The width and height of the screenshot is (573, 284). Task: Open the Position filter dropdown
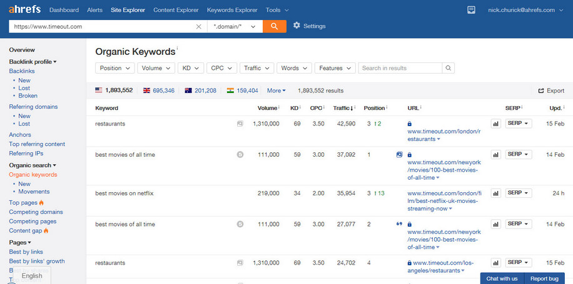point(114,68)
